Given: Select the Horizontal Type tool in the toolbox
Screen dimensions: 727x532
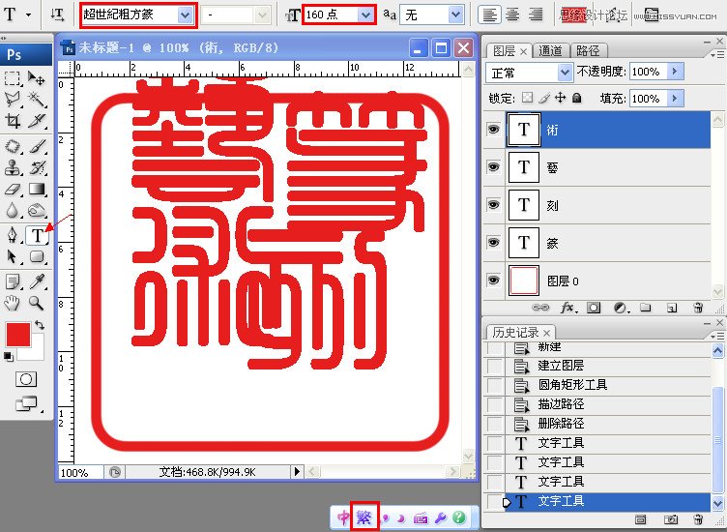Looking at the screenshot, I should [x=37, y=235].
